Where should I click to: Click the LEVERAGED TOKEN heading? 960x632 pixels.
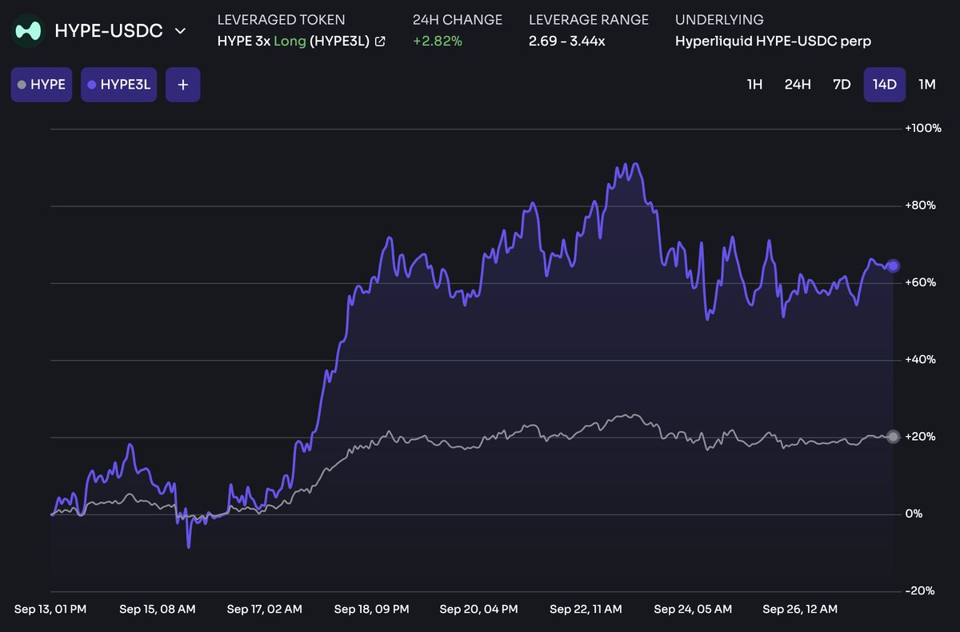(x=282, y=20)
